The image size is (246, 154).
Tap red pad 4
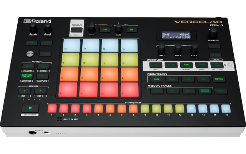pyautogui.click(x=130, y=90)
